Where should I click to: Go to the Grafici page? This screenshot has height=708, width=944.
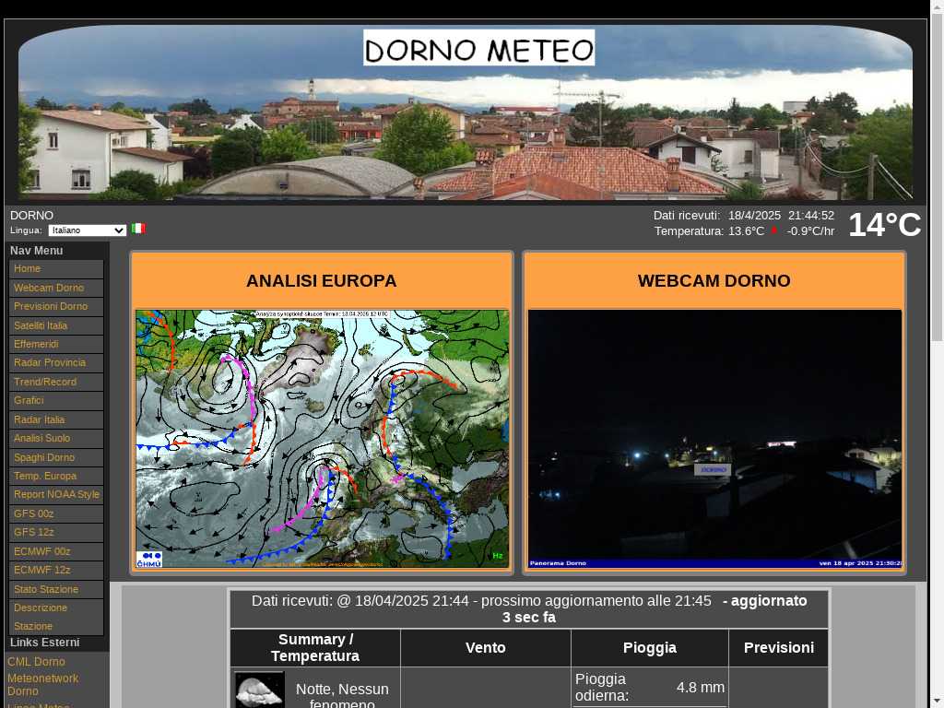pyautogui.click(x=56, y=400)
